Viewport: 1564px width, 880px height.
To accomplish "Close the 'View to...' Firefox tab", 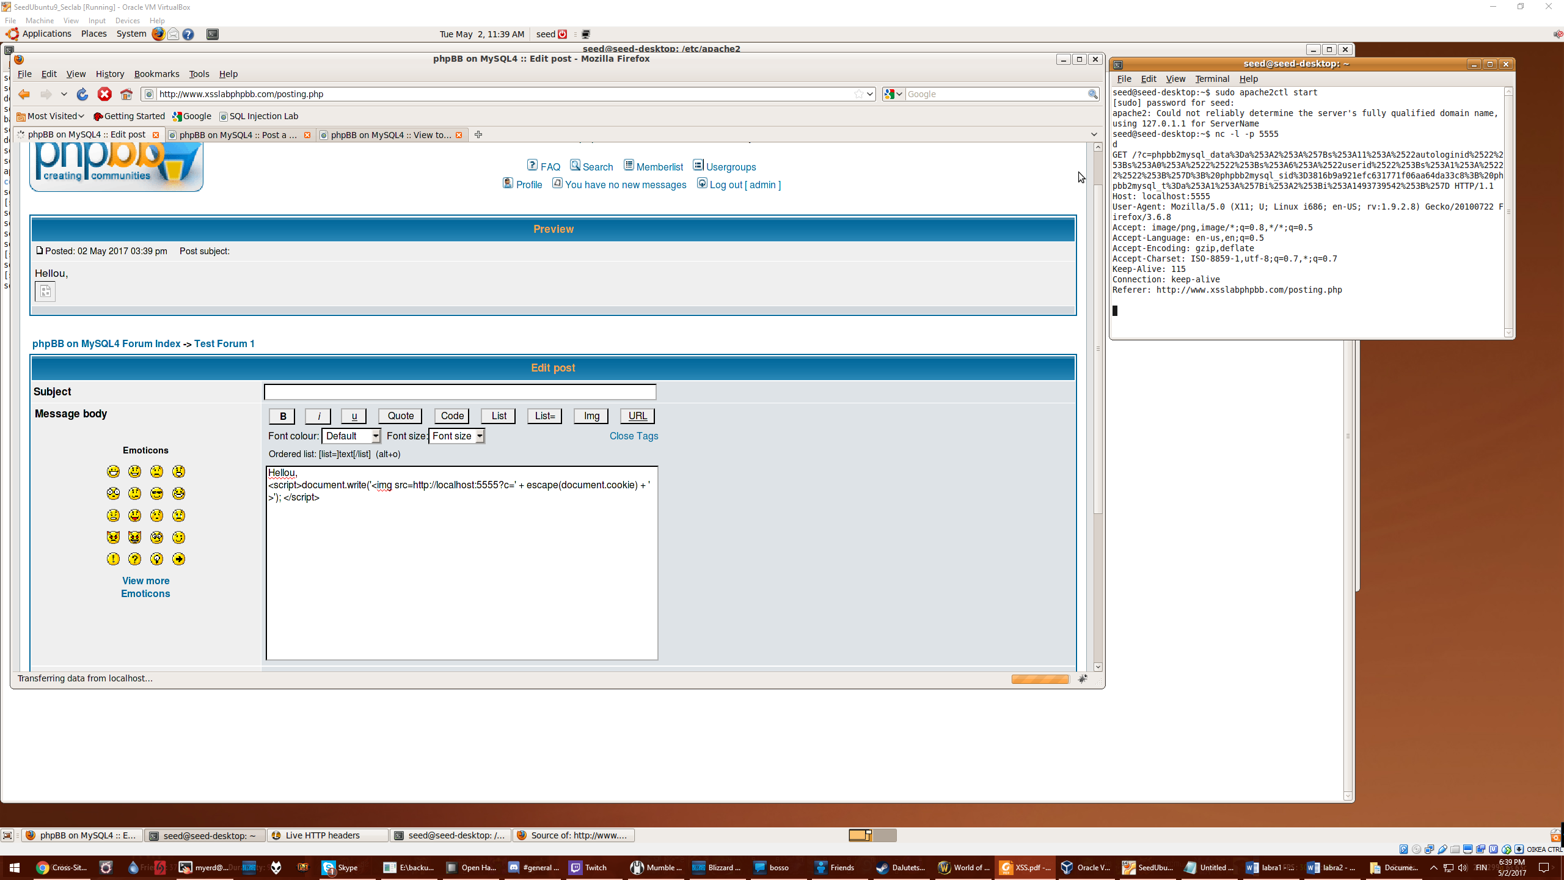I will point(459,135).
